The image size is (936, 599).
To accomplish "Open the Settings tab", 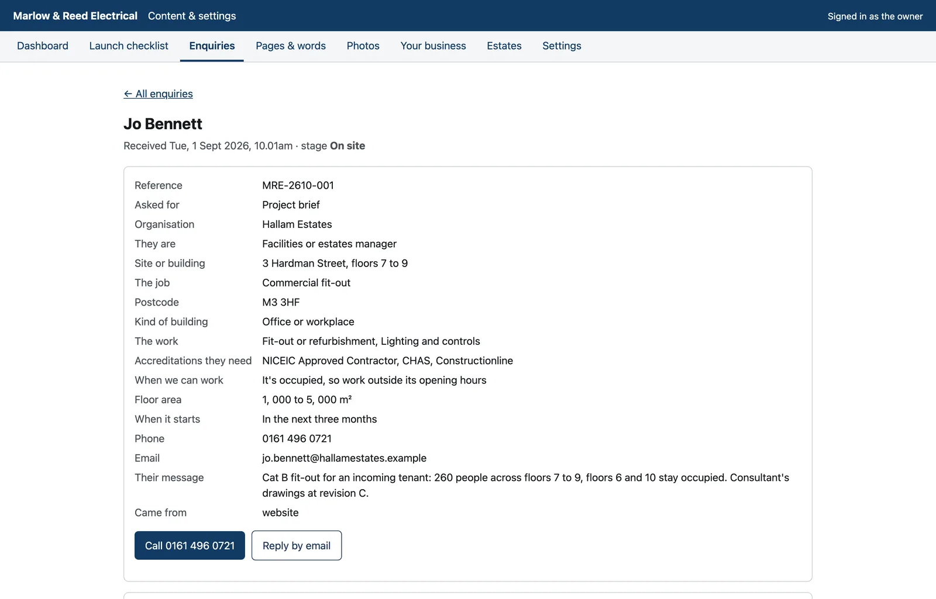I will [562, 46].
